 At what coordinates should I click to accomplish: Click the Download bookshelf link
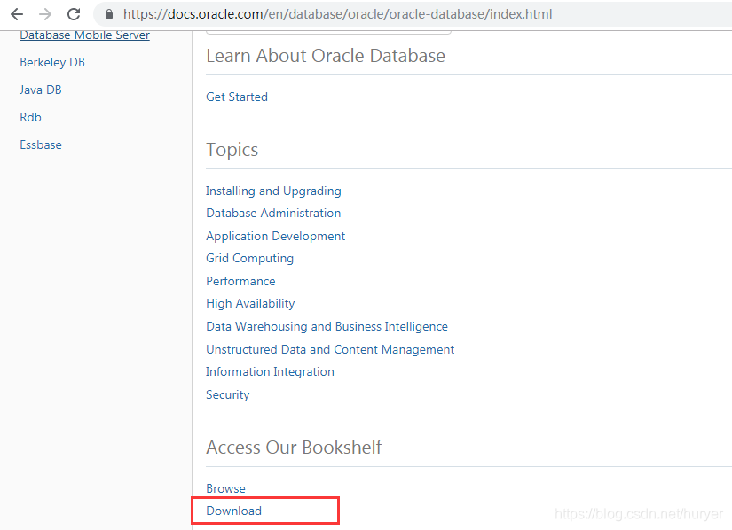pyautogui.click(x=234, y=511)
